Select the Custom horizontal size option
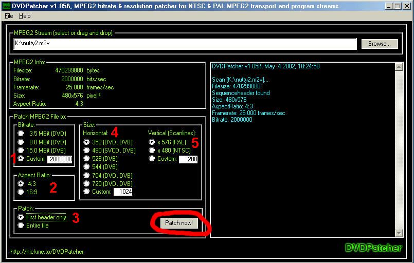This screenshot has width=414, height=263. 86,192
